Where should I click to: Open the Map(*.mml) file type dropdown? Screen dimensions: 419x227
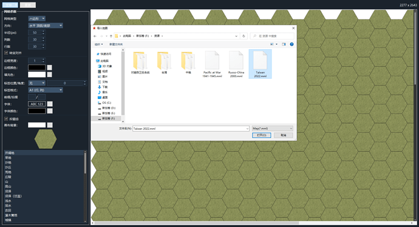pyautogui.click(x=272, y=129)
